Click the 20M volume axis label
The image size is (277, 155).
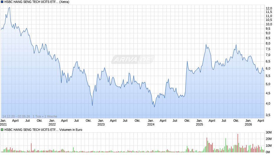tap(269, 139)
